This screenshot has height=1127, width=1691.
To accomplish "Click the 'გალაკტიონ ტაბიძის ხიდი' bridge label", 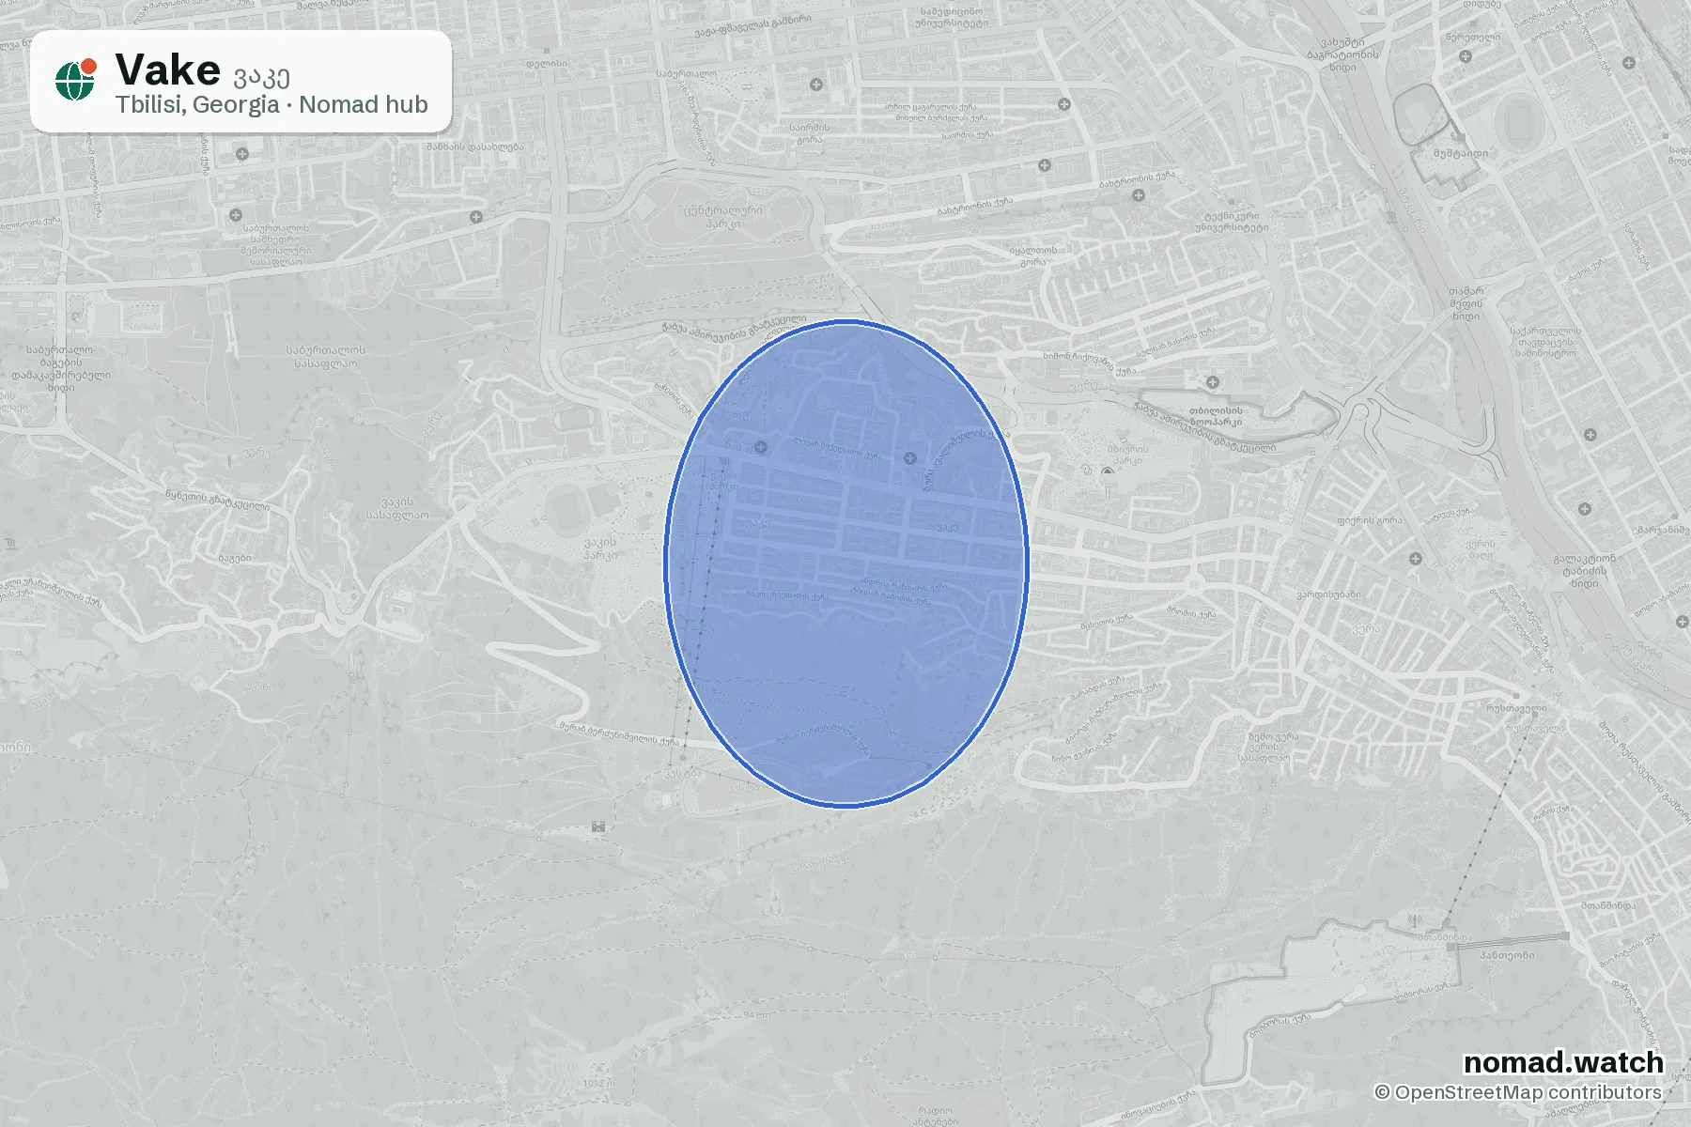I will click(x=1585, y=571).
